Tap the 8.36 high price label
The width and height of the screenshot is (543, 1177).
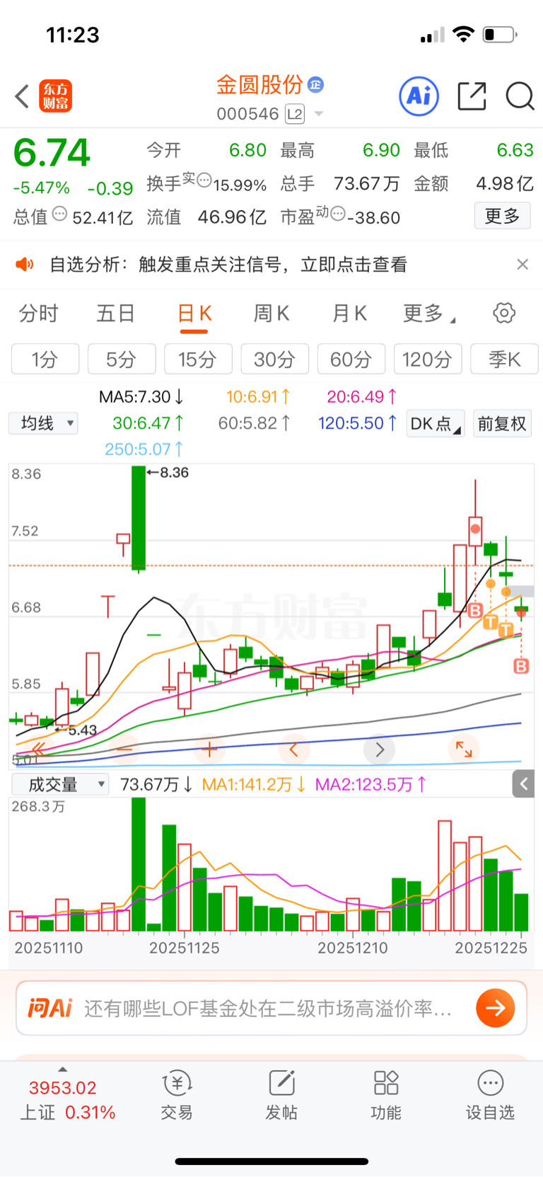tap(174, 473)
